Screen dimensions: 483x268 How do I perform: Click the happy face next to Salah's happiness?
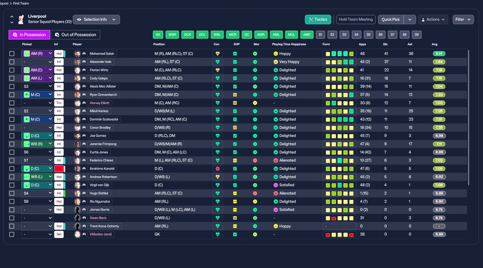[x=275, y=54]
